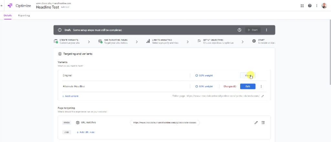
Task: Expand chevron after Create Variants step
Action: pos(89,42)
